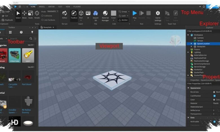Click the Anchor button
This screenshot has height=132, width=220.
[x=123, y=20]
